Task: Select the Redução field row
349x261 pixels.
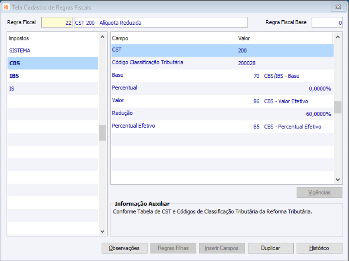Action: click(x=222, y=114)
